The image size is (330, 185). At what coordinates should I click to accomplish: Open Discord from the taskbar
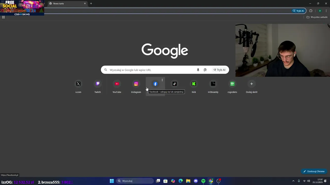[x=196, y=181]
